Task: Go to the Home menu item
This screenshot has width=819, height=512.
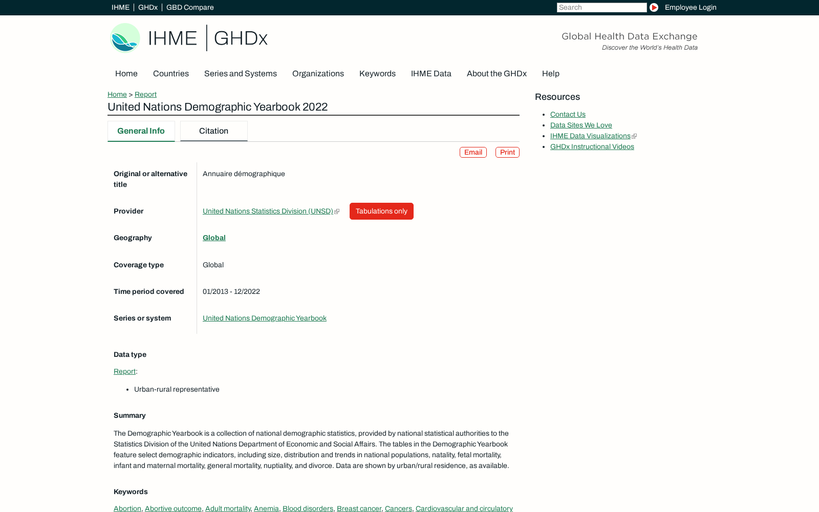Action: (126, 74)
